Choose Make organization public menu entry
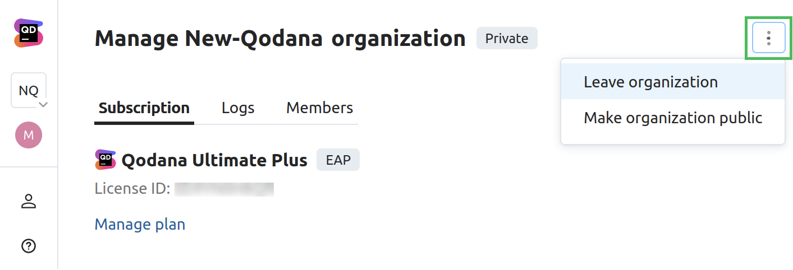793x270 pixels. click(672, 118)
